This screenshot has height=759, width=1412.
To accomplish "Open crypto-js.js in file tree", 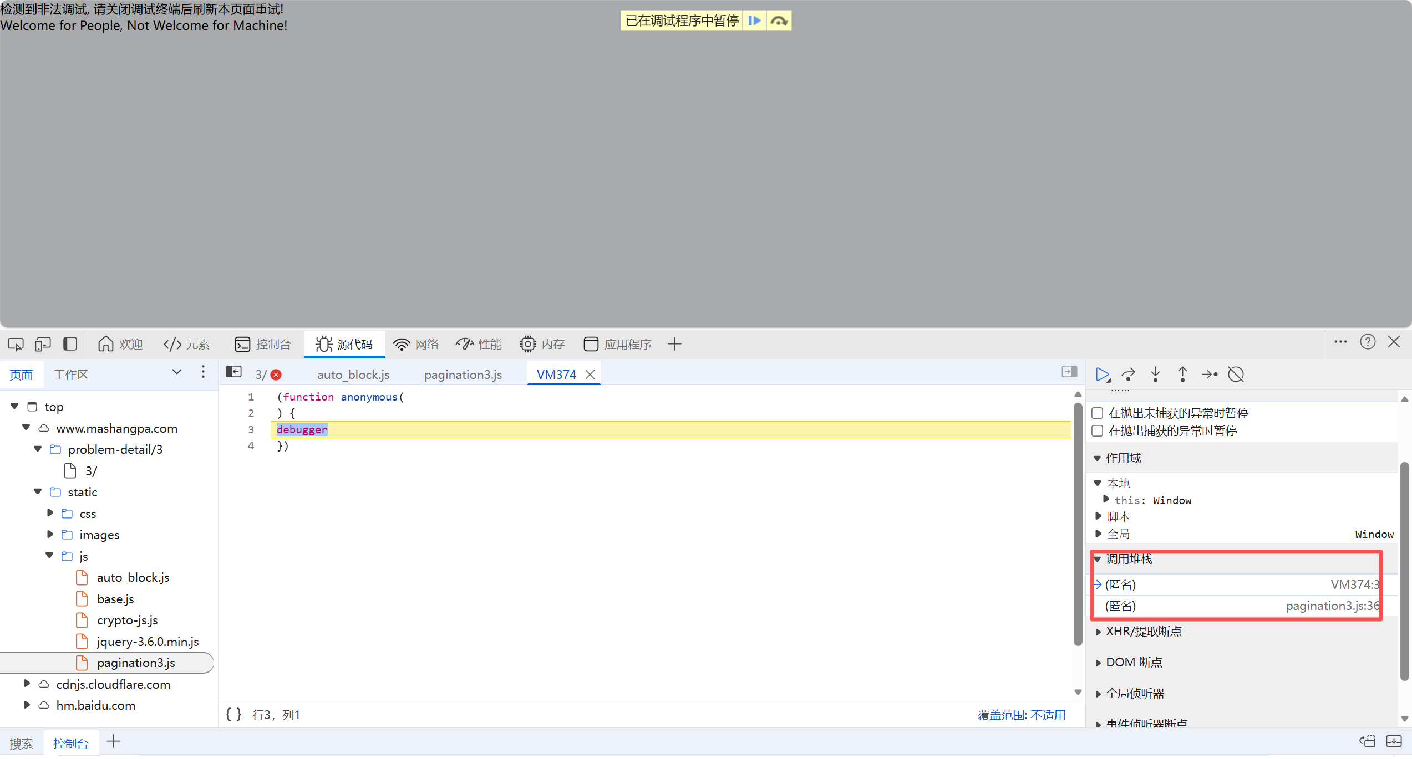I will 127,620.
